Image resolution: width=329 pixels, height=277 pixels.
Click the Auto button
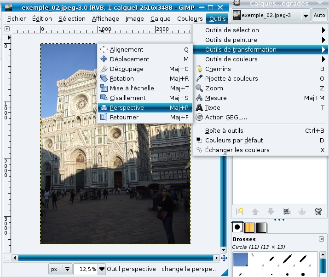pos(319,15)
